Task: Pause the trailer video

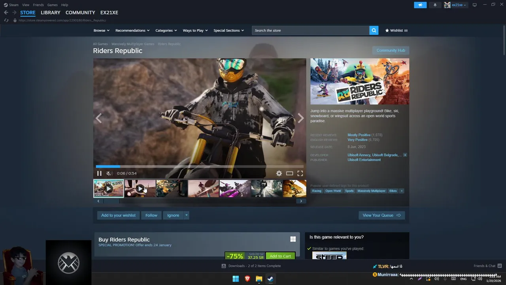Action: 99,173
